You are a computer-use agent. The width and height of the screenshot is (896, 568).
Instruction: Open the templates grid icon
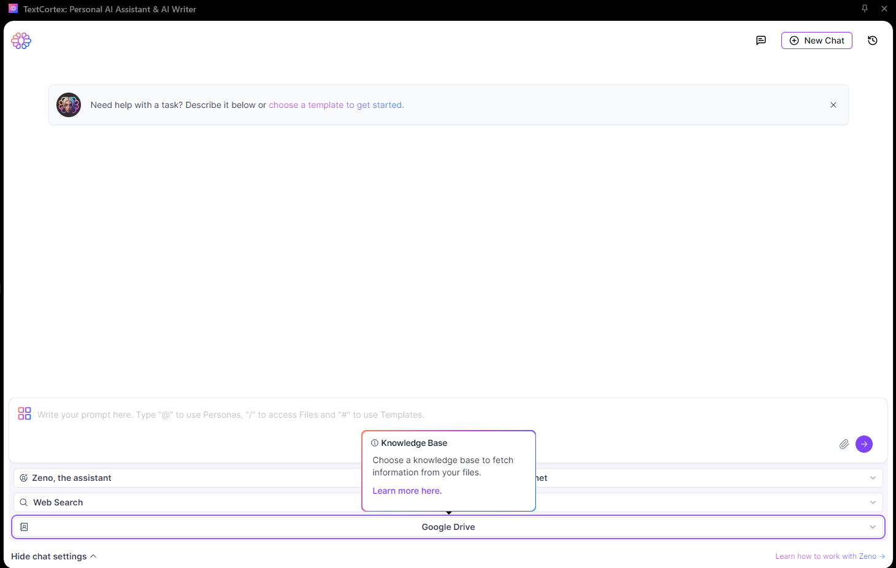coord(25,413)
